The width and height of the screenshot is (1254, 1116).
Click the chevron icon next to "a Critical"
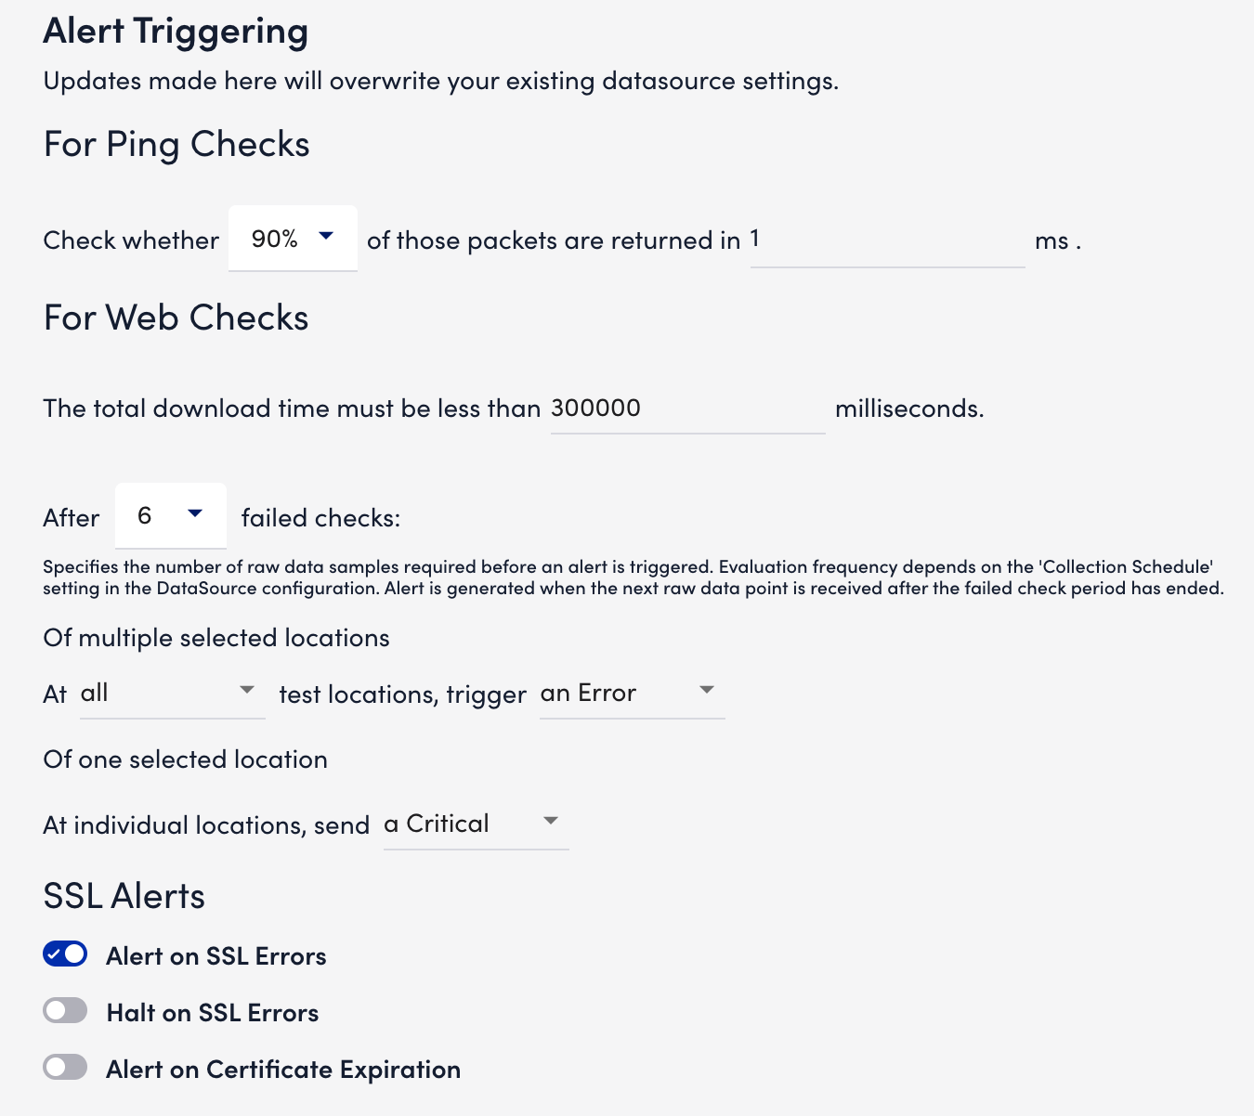[552, 822]
